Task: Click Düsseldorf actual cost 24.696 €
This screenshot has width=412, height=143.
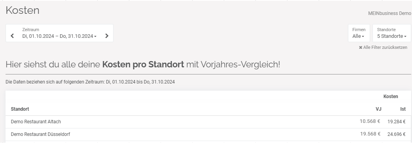Action: pyautogui.click(x=397, y=134)
